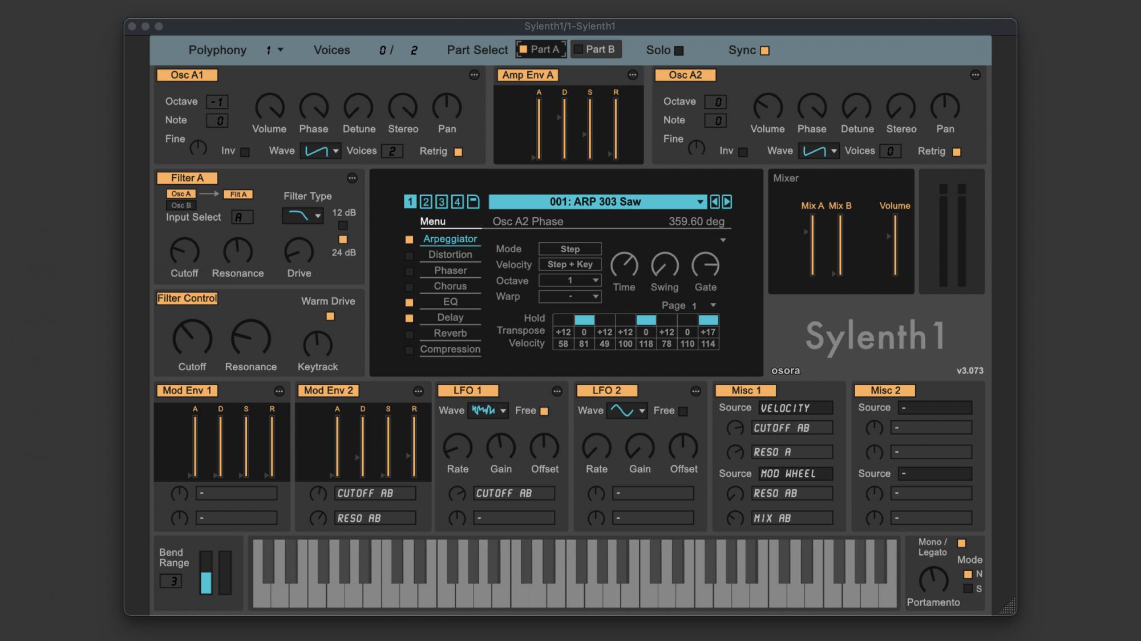The height and width of the screenshot is (641, 1141).
Task: Open the LFO 1 Wave dropdown
Action: (x=488, y=410)
